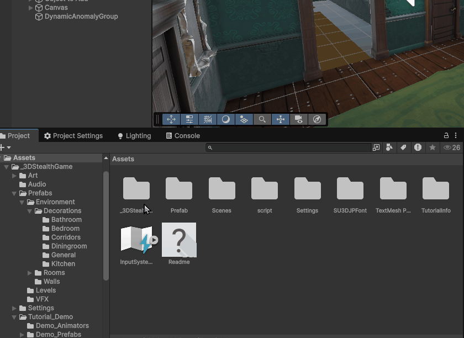
Task: Toggle the grid snapping overlay icon
Action: click(x=208, y=119)
